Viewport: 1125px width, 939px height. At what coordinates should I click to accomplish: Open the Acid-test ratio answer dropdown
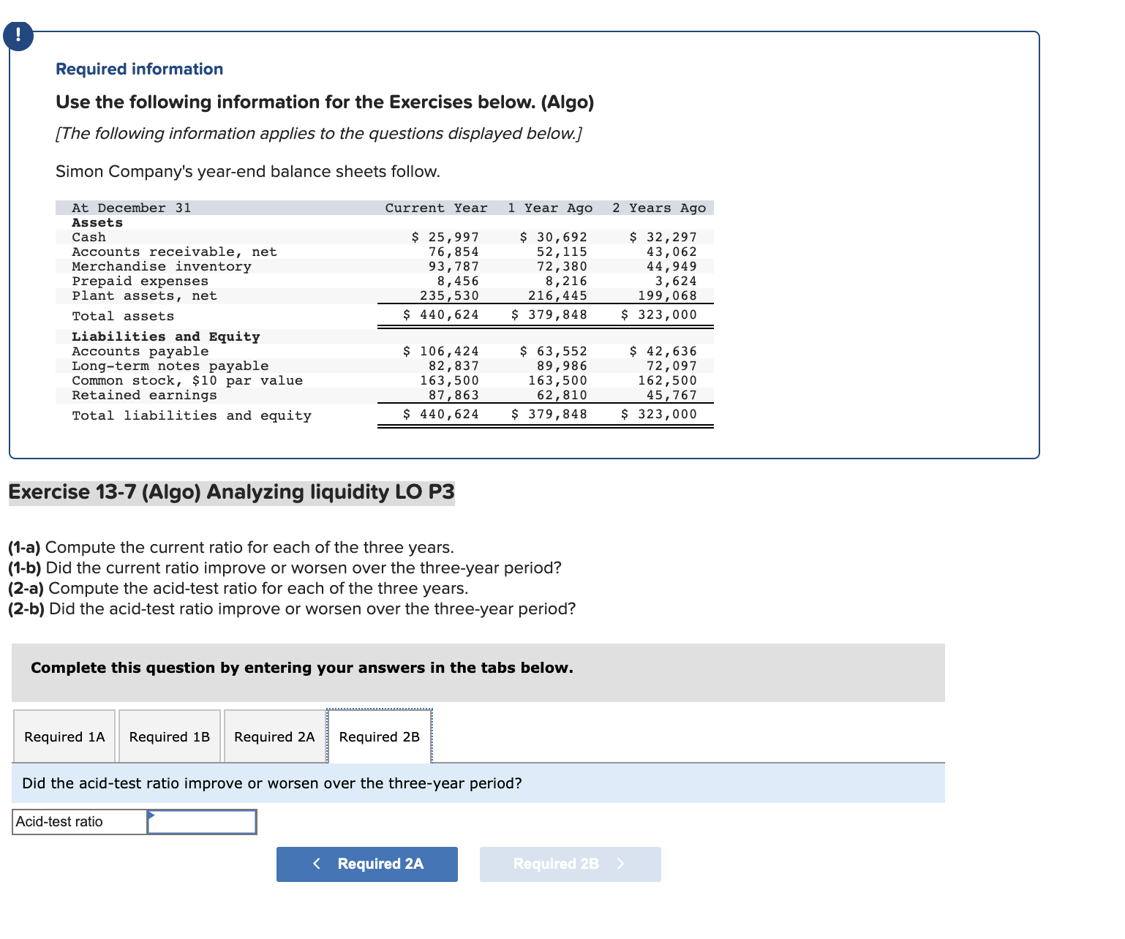coord(202,822)
